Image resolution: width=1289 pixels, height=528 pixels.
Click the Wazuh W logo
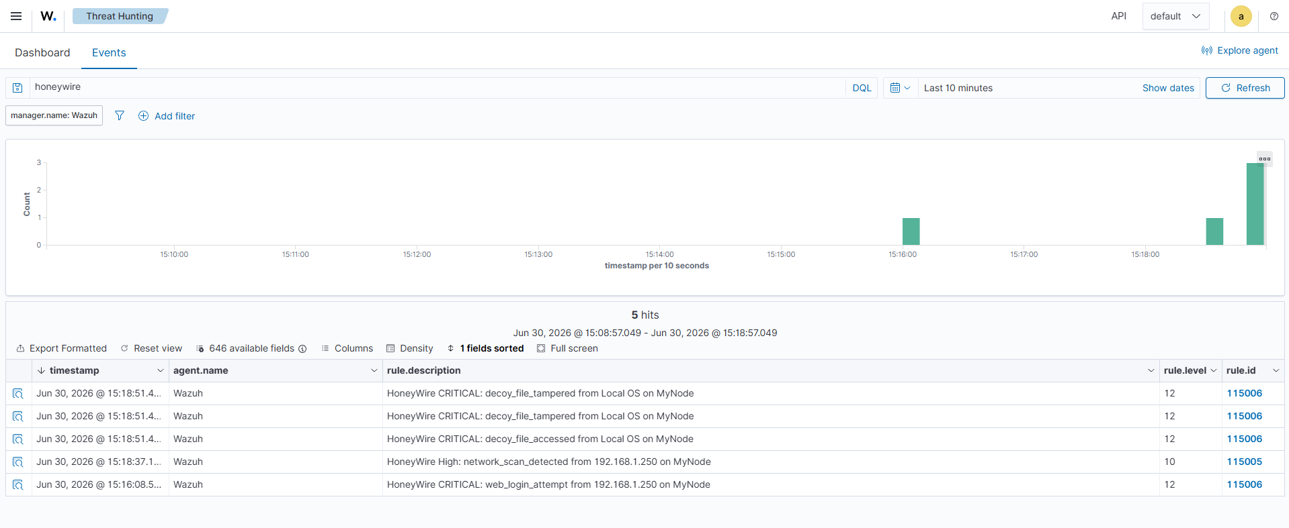[x=48, y=16]
